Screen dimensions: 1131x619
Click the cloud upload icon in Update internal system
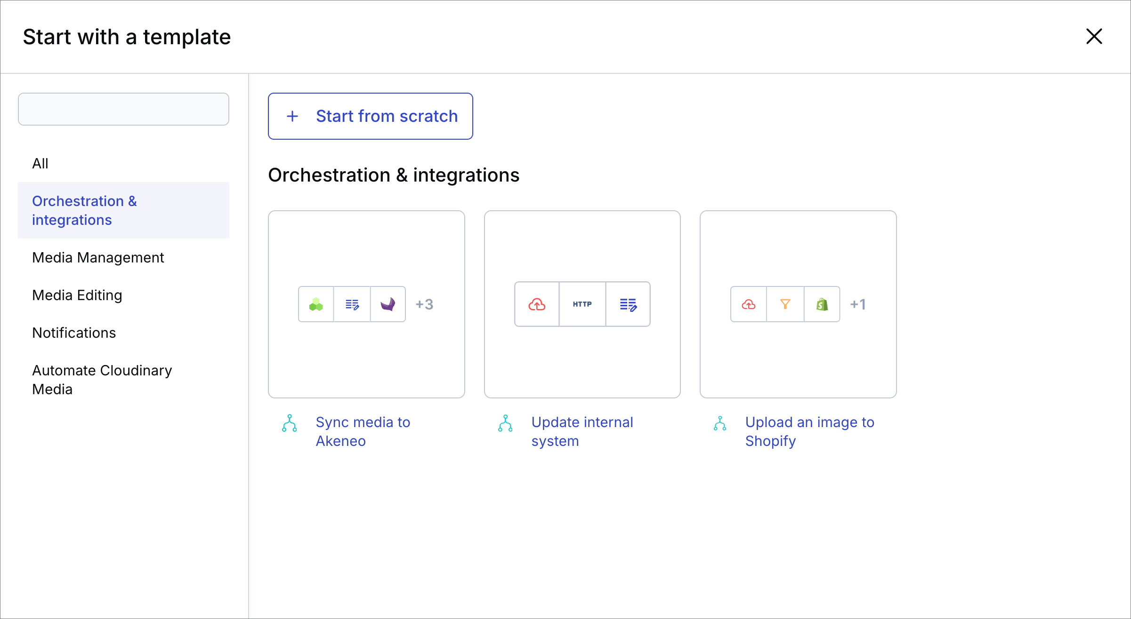tap(537, 304)
